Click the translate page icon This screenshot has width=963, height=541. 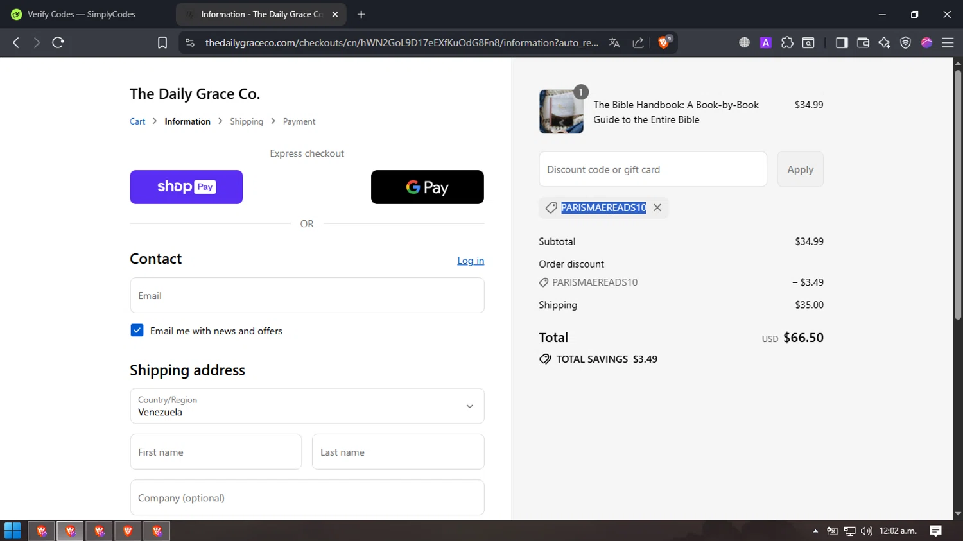[x=614, y=42]
